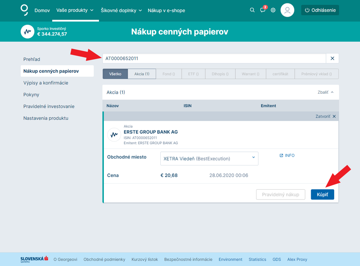Open the Kurzový lístok footer link

pos(145,259)
